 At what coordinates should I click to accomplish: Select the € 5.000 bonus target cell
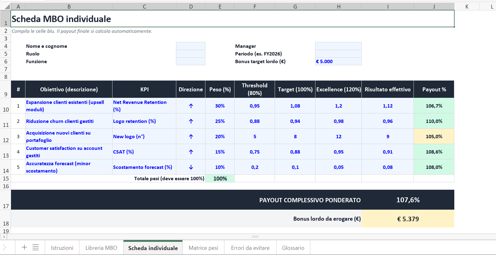point(338,61)
